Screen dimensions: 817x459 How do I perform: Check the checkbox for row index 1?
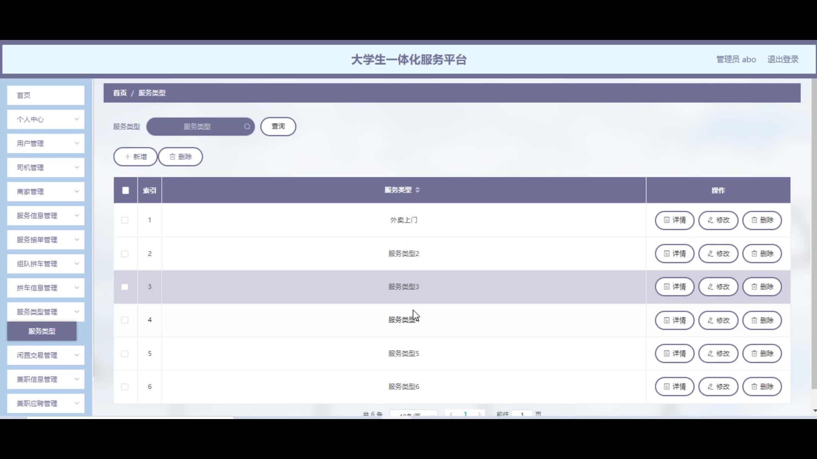pos(125,220)
